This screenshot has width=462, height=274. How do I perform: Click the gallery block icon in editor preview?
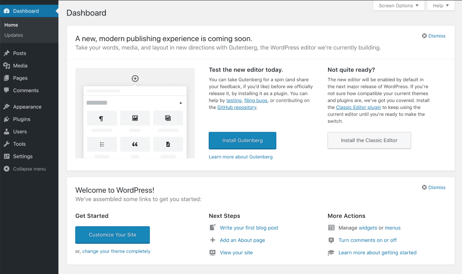click(168, 118)
